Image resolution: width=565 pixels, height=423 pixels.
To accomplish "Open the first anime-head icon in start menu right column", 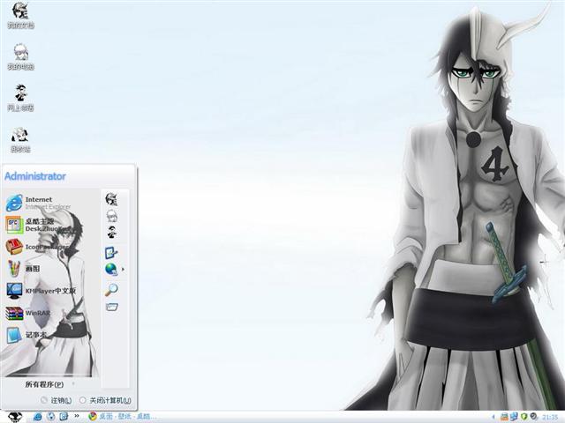I will 111,199.
